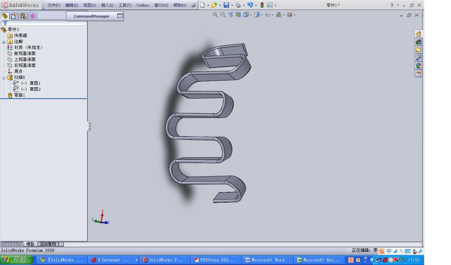
Task: Switch to the ConfigurationManager tab
Action: [x=23, y=16]
